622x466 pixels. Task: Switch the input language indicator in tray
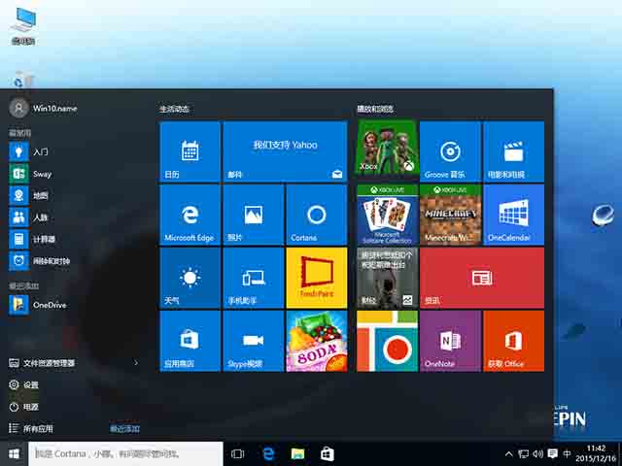pos(567,453)
